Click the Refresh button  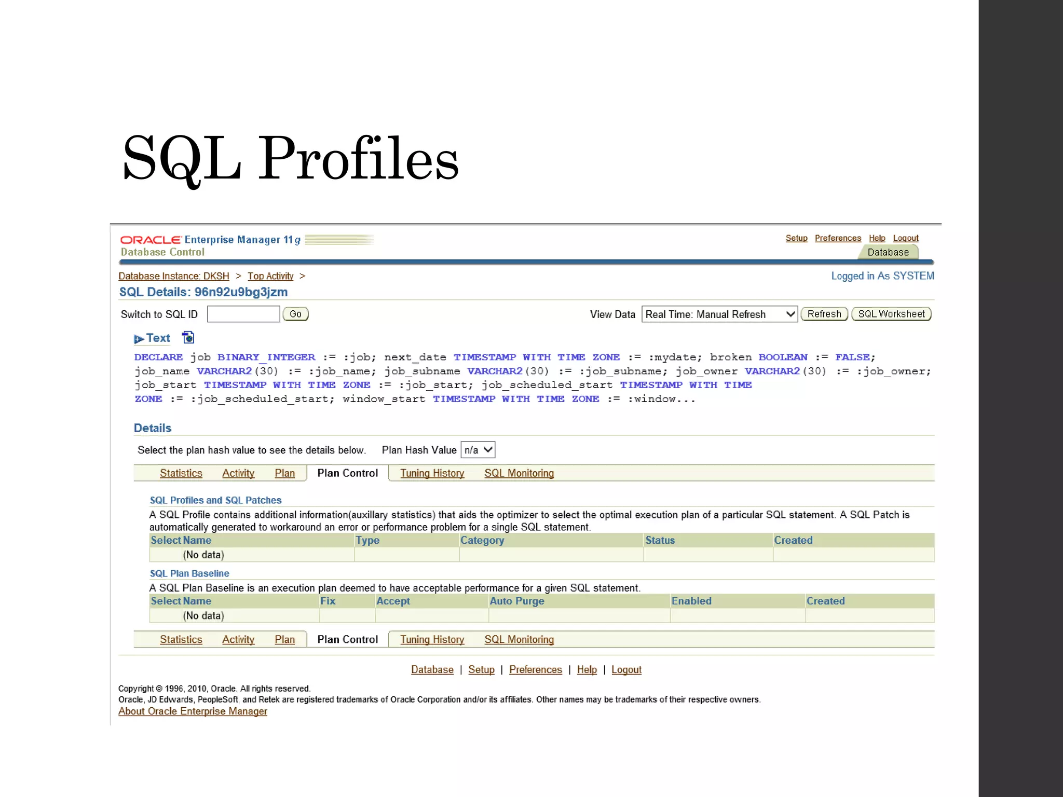point(824,314)
